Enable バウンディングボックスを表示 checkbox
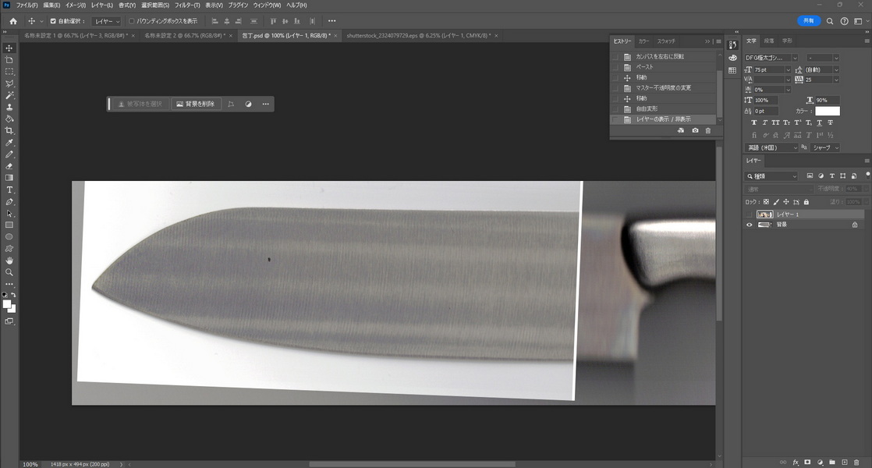The height and width of the screenshot is (468, 872). (x=132, y=21)
